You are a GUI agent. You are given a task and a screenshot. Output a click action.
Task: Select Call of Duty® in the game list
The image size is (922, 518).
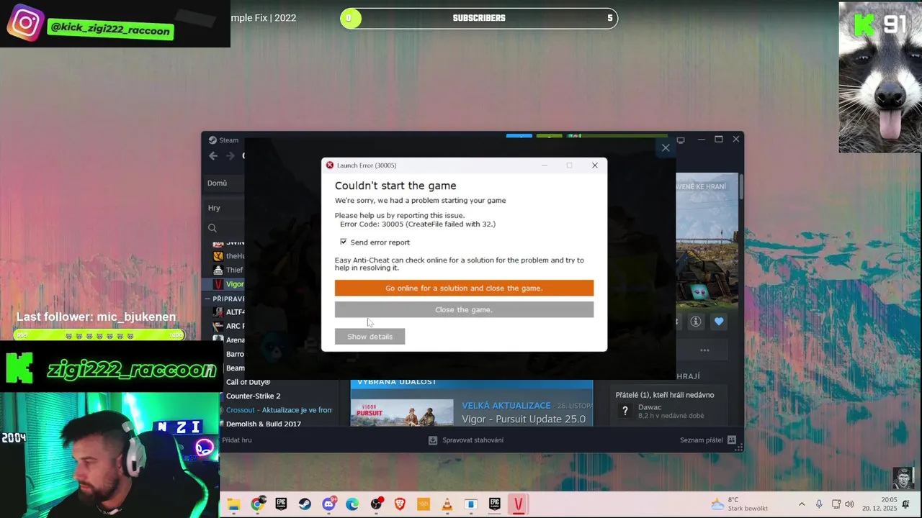[x=248, y=382]
